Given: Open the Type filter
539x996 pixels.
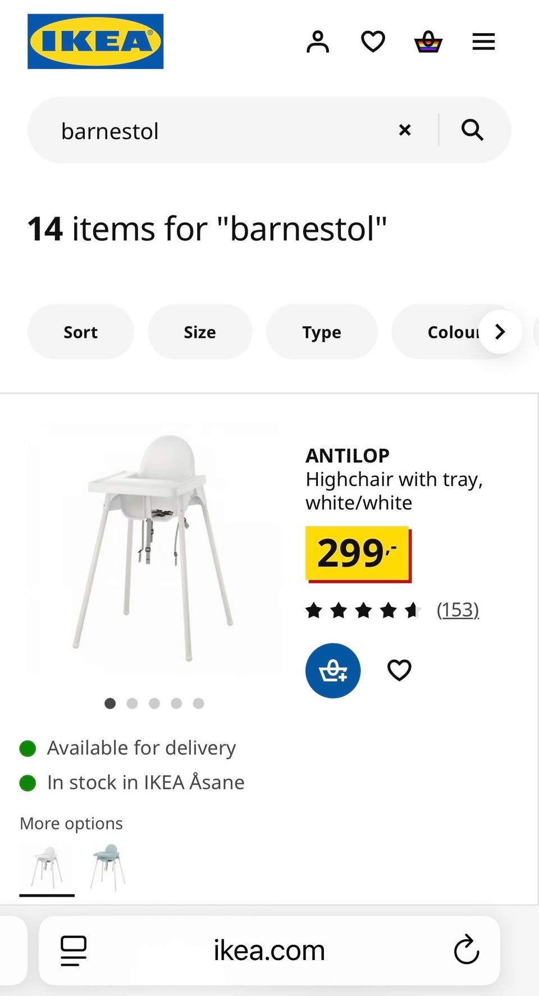Looking at the screenshot, I should 322,332.
